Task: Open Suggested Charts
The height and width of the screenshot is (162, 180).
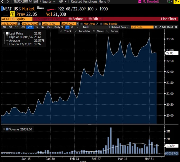Action: click(x=50, y=19)
